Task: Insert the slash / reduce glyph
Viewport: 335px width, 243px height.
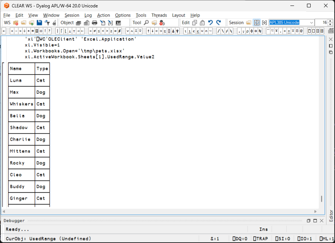Action: tap(218, 31)
